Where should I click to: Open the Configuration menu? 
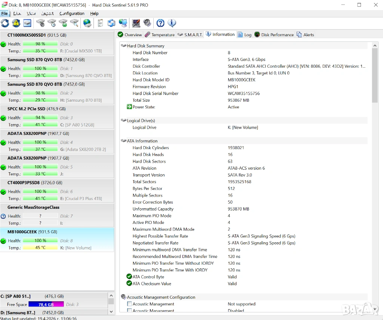click(x=72, y=13)
